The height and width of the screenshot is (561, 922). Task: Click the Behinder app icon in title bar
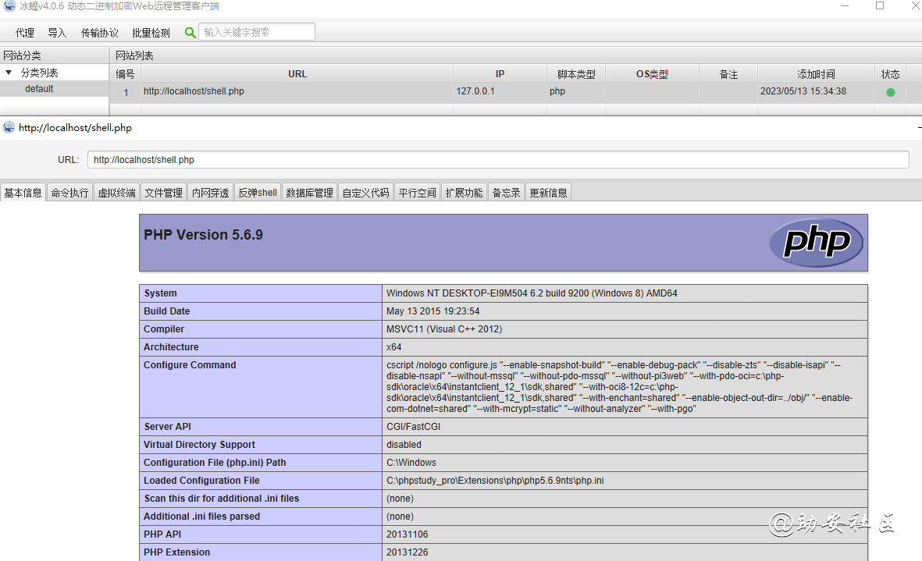point(9,6)
